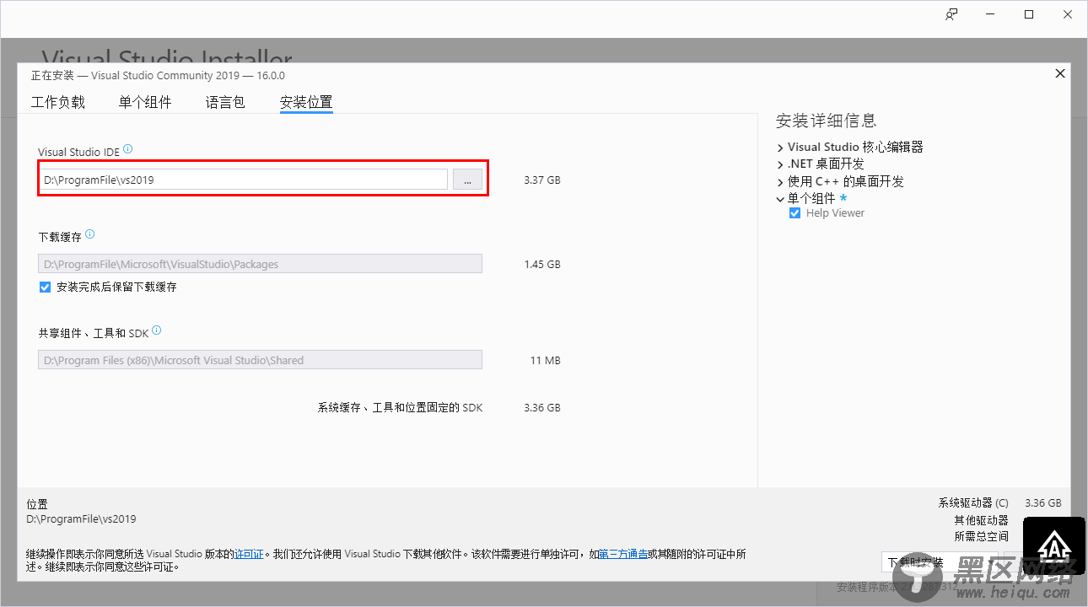Viewport: 1088px width, 607px height.
Task: Click the 11 MB shared components size
Action: (x=545, y=360)
